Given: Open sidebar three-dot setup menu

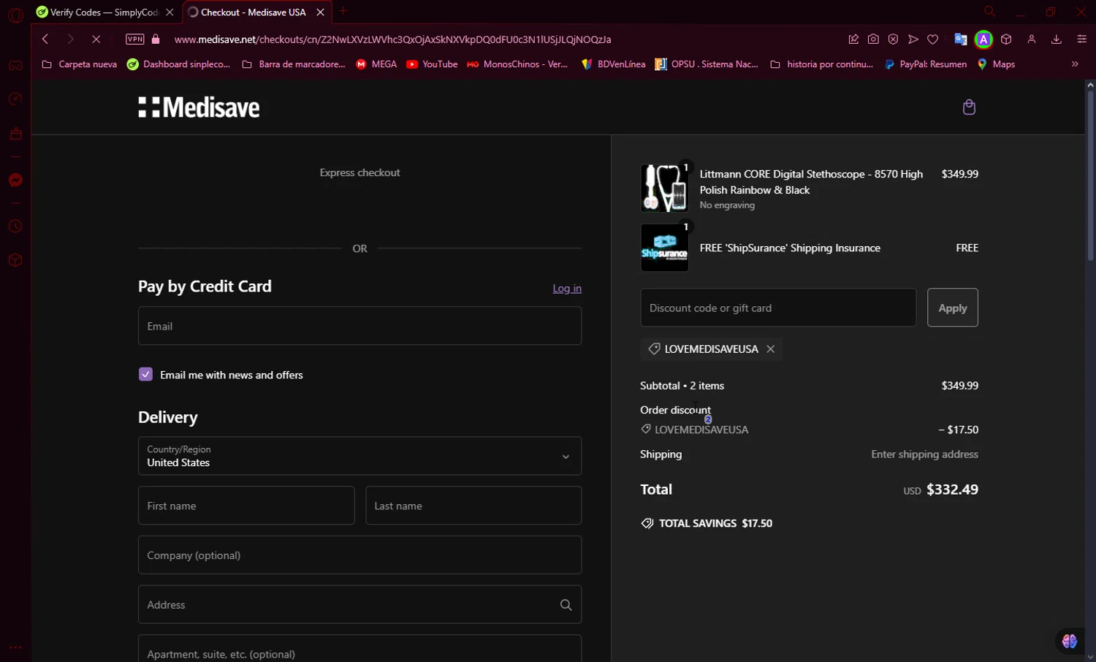Looking at the screenshot, I should tap(15, 647).
